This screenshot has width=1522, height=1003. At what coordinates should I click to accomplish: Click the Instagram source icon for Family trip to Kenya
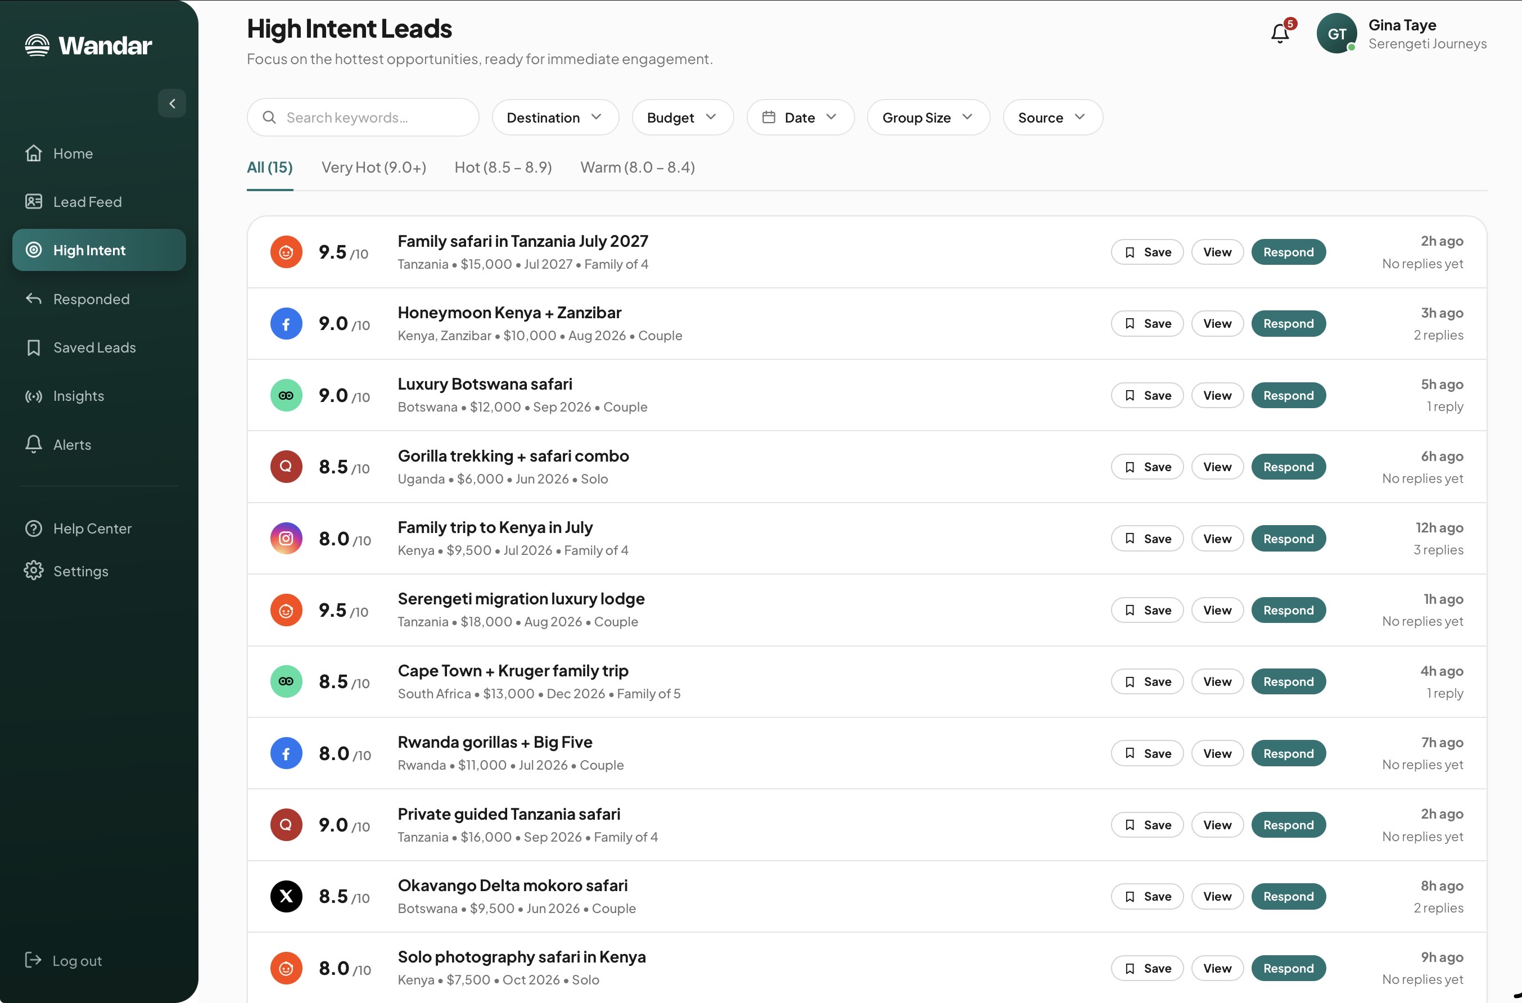point(286,539)
